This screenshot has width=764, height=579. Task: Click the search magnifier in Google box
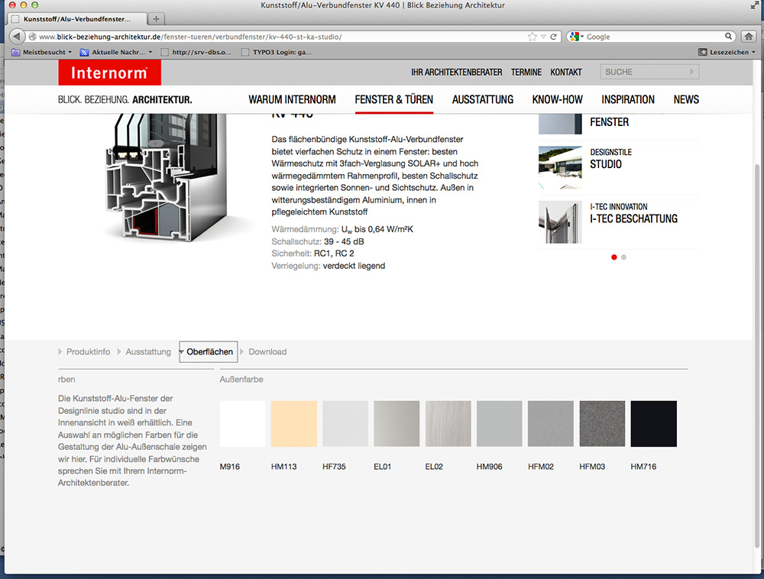tap(728, 36)
